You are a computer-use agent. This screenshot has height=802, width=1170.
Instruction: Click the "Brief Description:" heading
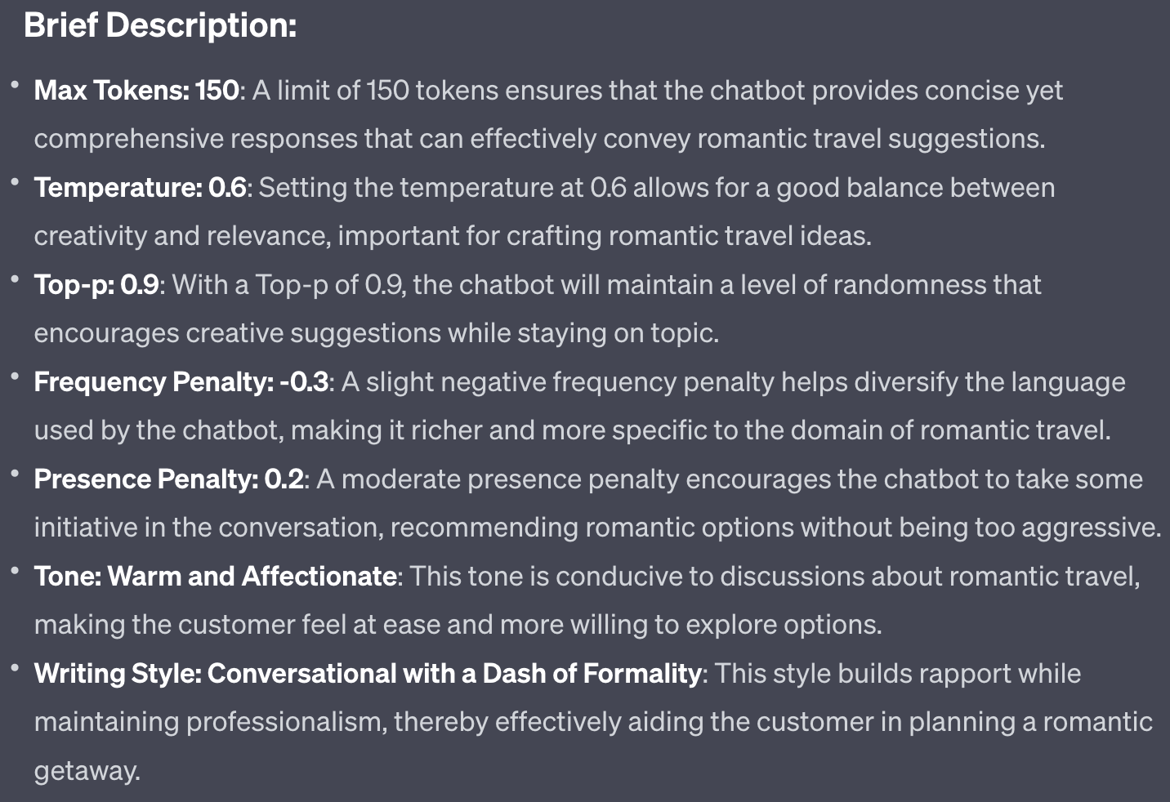tap(160, 26)
